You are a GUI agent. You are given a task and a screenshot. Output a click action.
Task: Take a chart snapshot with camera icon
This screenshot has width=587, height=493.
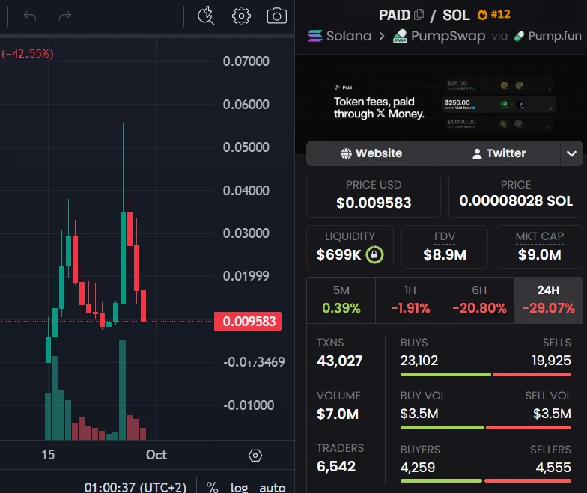pyautogui.click(x=277, y=16)
